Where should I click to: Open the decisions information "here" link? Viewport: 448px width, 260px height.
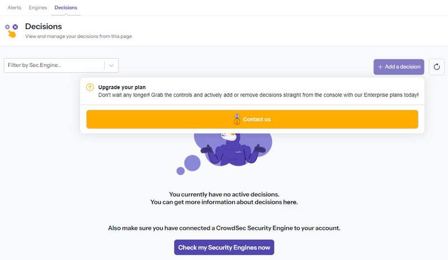[290, 202]
